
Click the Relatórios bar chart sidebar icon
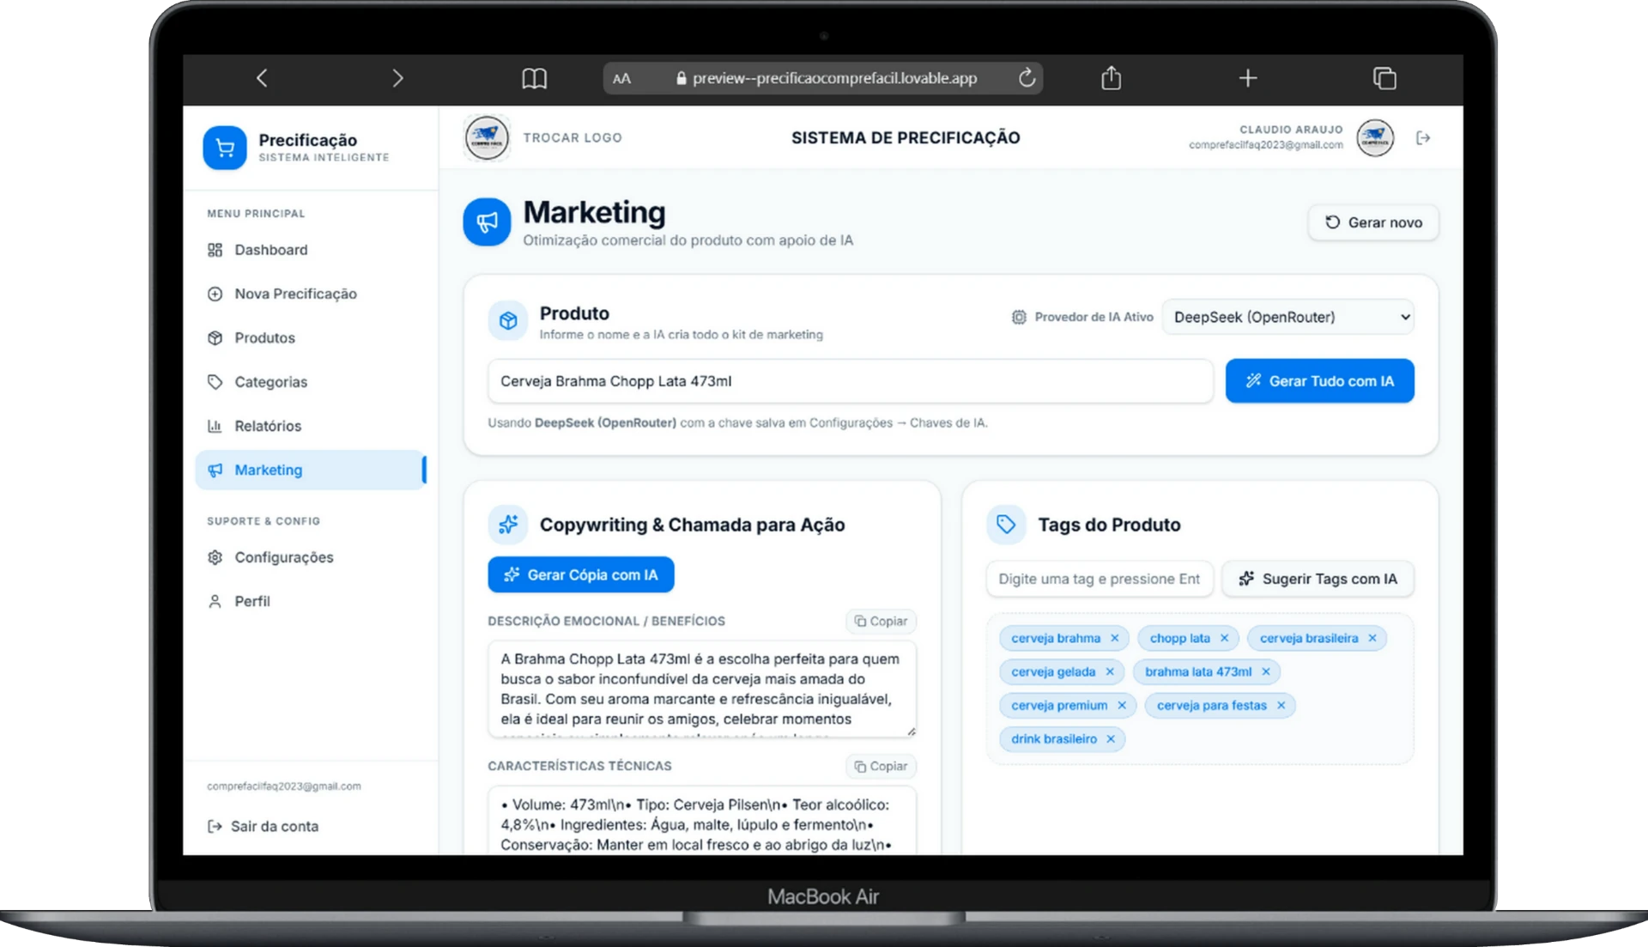tap(215, 426)
